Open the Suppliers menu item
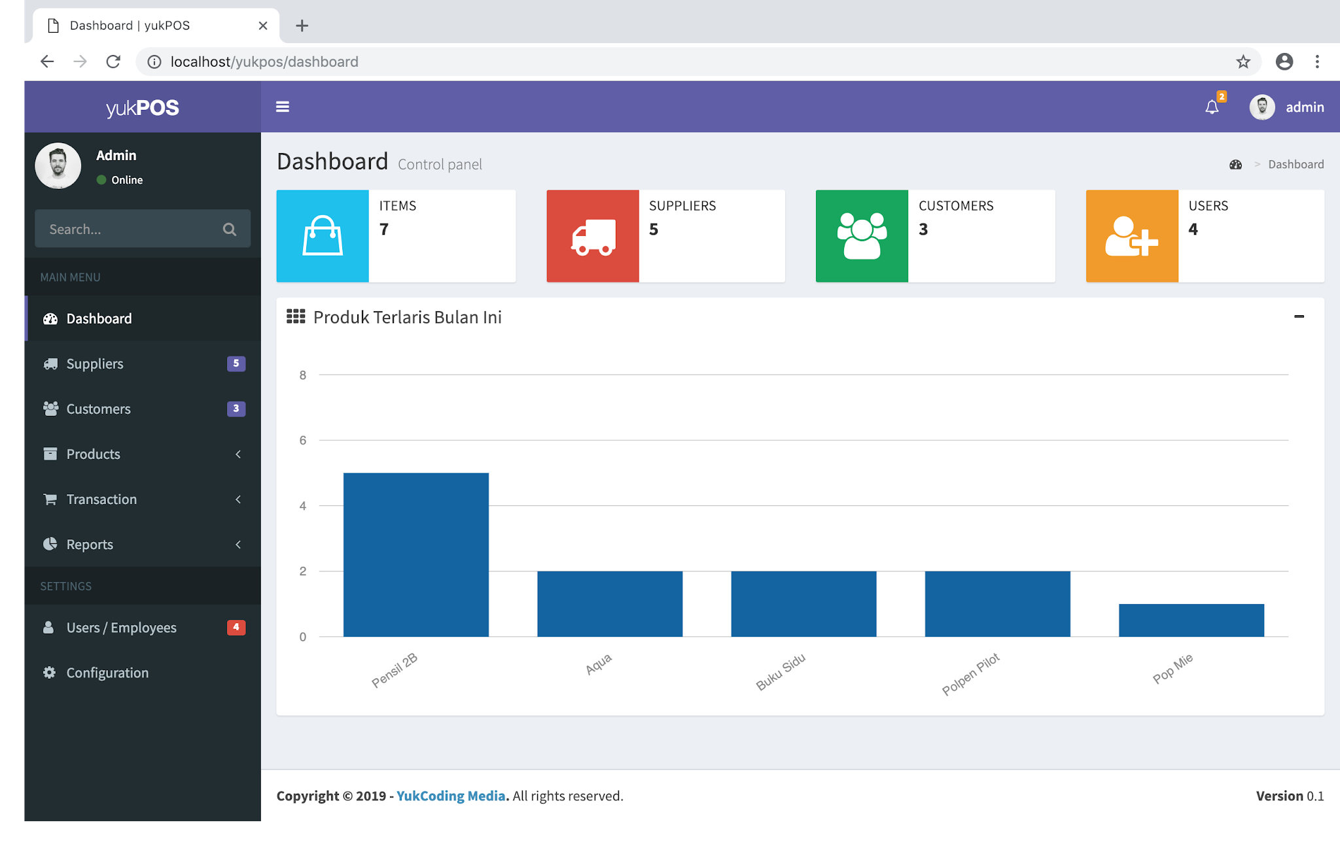The height and width of the screenshot is (850, 1340). 95,364
